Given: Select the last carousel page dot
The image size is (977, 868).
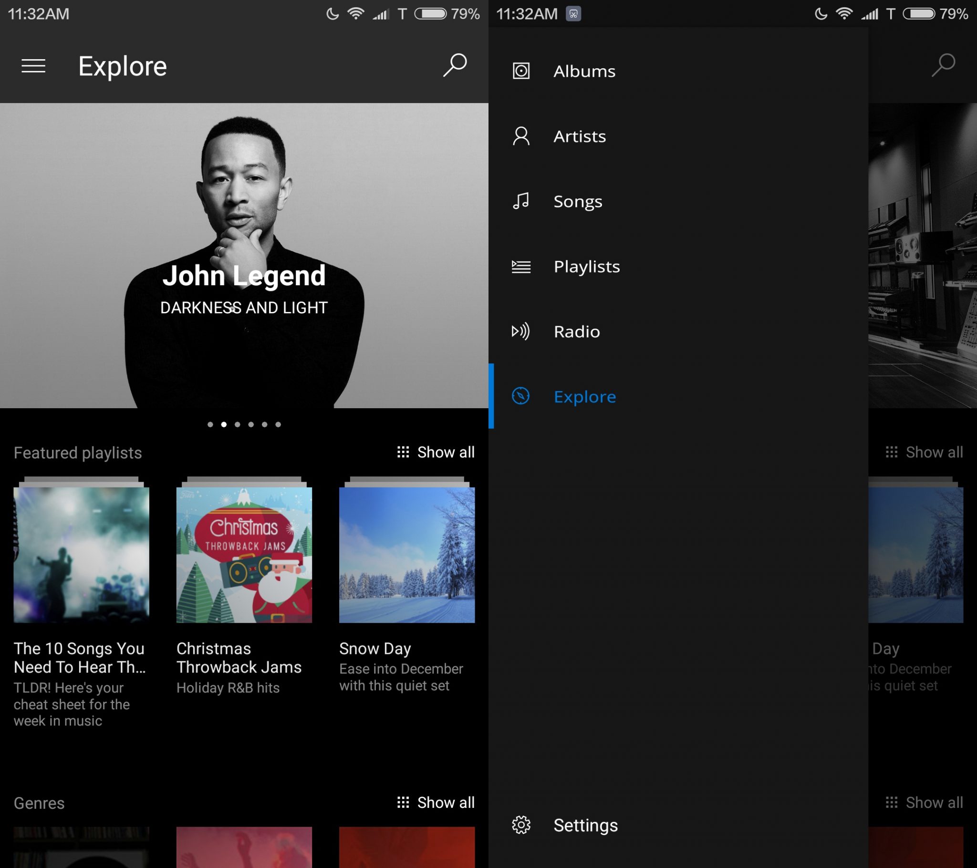Looking at the screenshot, I should (278, 424).
